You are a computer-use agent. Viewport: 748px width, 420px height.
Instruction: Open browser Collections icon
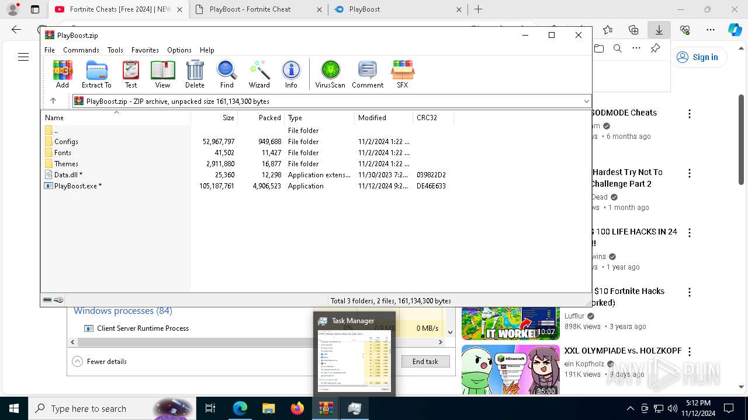tap(633, 30)
